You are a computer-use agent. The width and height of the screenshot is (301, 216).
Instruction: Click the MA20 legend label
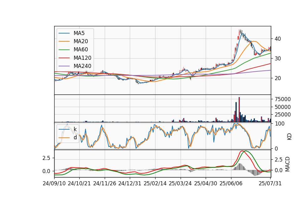pyautogui.click(x=81, y=41)
